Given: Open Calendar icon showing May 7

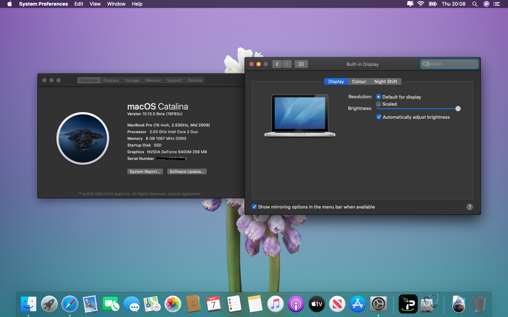Looking at the screenshot, I should 214,304.
